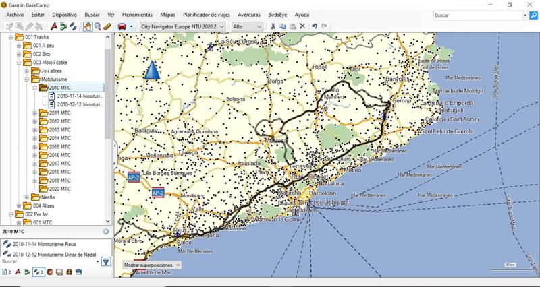Toggle the BirdsEye imagery filter icon
The width and height of the screenshot is (540, 287).
78,272
